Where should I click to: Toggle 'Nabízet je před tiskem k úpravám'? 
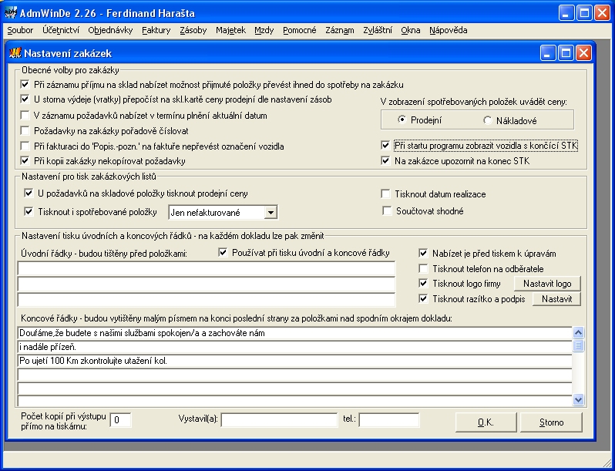pyautogui.click(x=423, y=254)
